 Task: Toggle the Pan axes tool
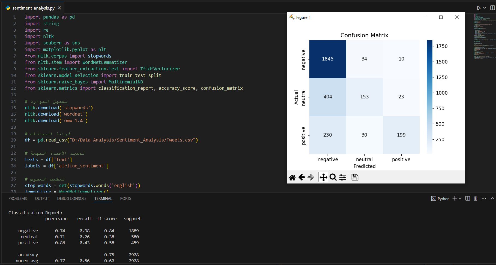323,177
